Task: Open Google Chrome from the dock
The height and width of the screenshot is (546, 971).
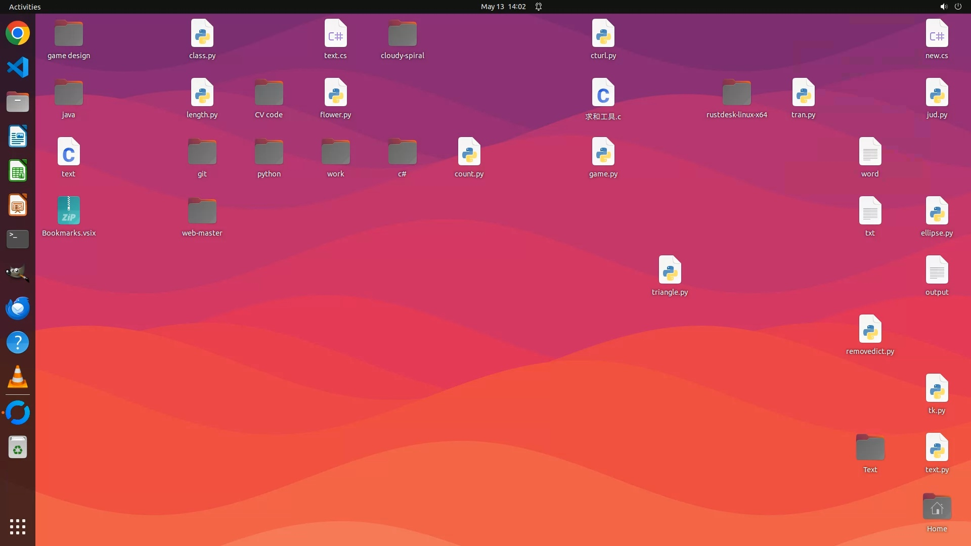Action: (x=18, y=33)
